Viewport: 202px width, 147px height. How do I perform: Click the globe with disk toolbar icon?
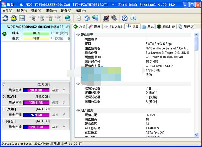click(68, 18)
